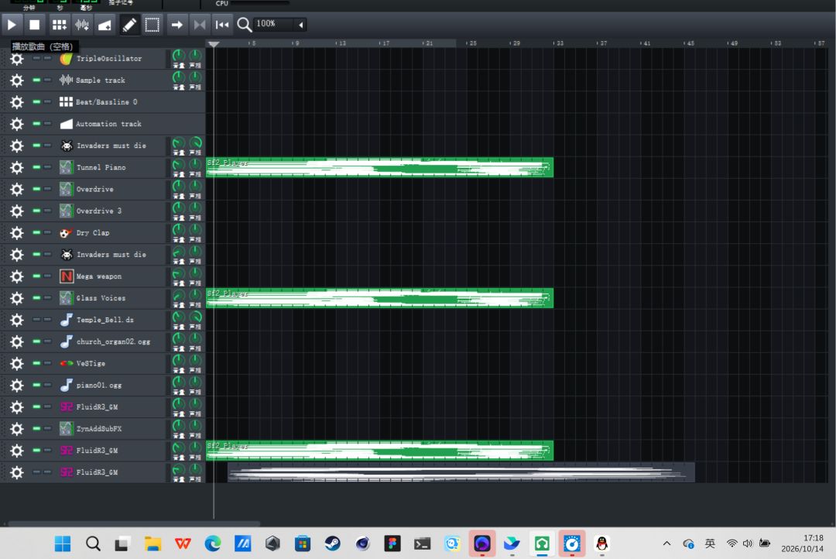Open the gear menu for ZynAddSubFX track

pos(17,429)
